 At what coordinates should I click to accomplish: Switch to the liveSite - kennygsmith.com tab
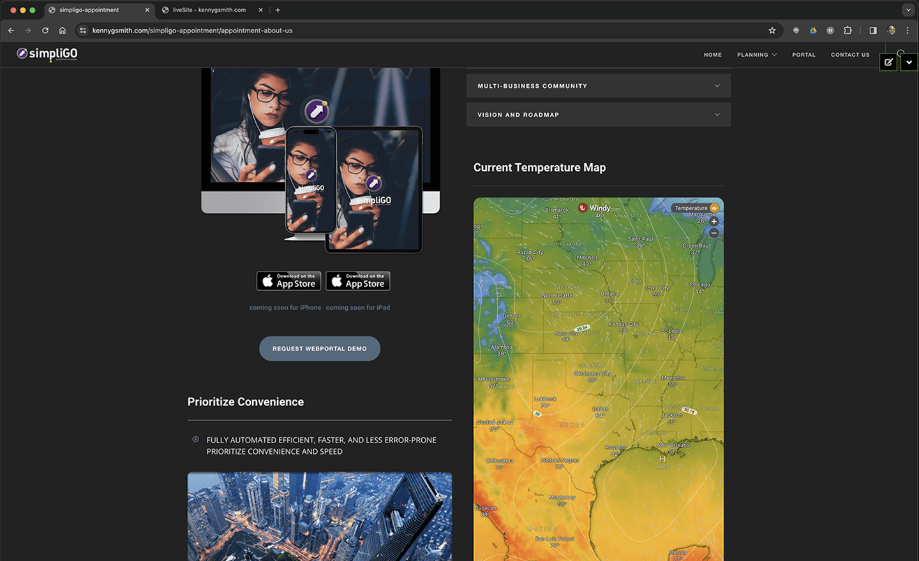click(209, 10)
